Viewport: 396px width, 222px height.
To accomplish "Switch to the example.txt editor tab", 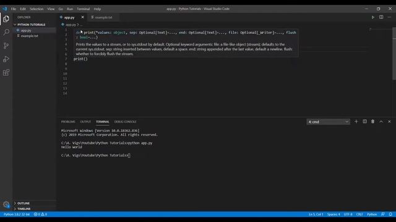I will tap(103, 17).
